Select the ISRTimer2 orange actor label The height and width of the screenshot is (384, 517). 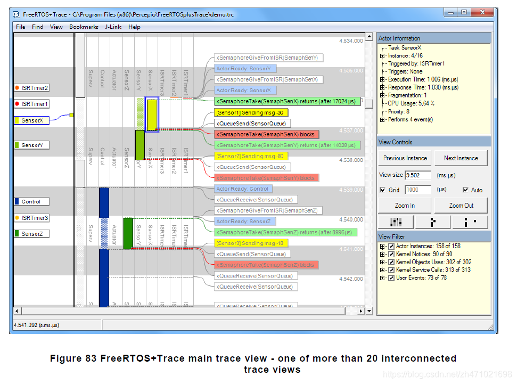pyautogui.click(x=31, y=88)
